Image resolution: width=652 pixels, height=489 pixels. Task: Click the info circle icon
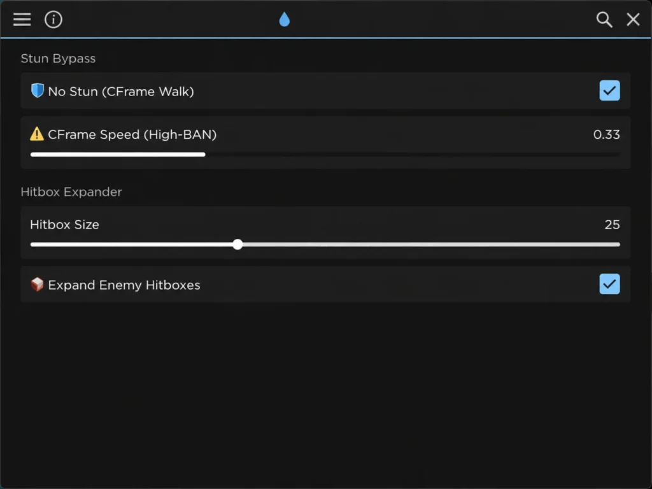[53, 20]
